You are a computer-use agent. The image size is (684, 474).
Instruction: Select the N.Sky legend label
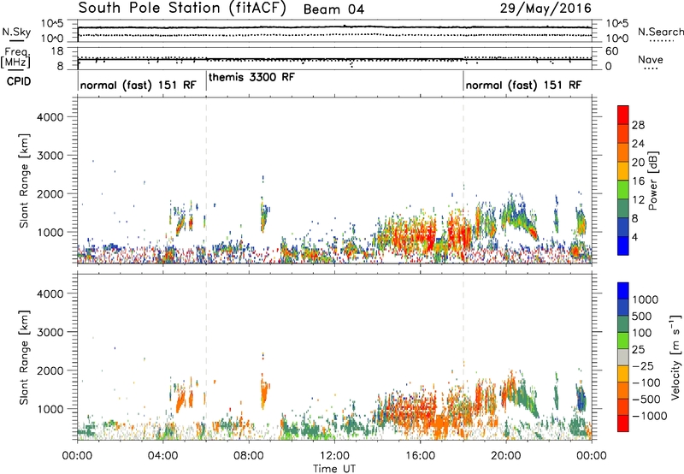16,32
